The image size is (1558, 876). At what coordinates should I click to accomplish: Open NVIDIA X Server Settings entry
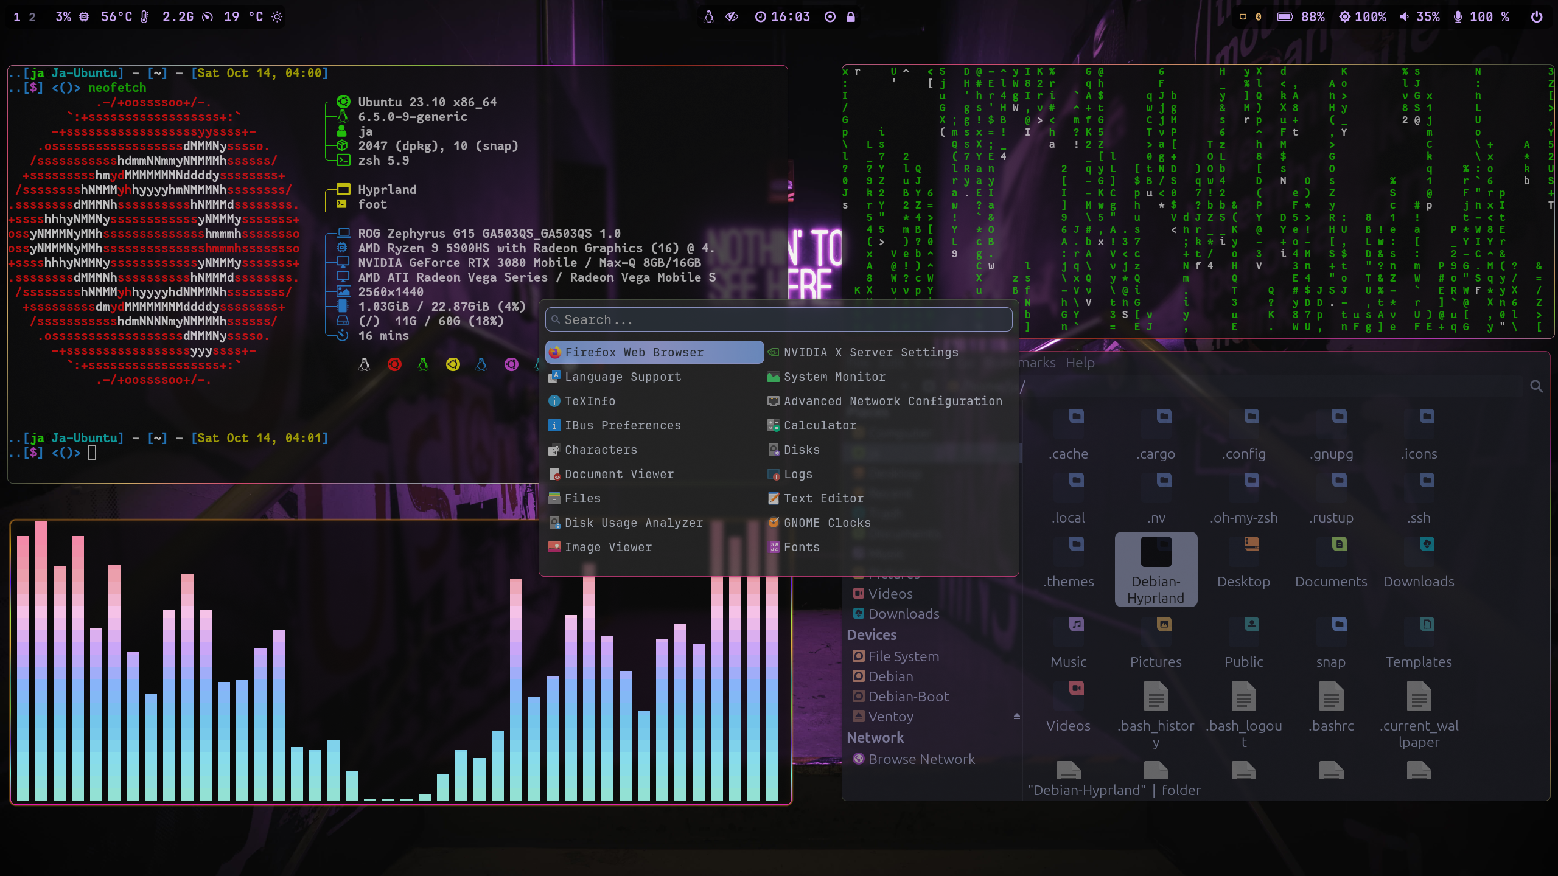click(x=870, y=352)
